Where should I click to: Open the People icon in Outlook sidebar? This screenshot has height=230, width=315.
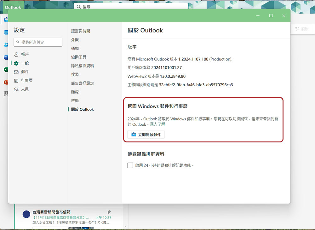click(x=6, y=45)
